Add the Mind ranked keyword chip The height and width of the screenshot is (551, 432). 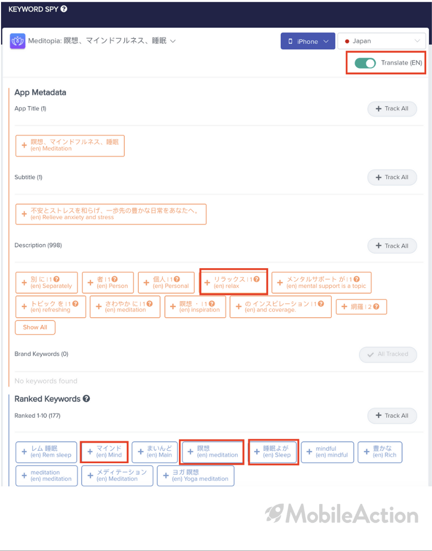(104, 452)
